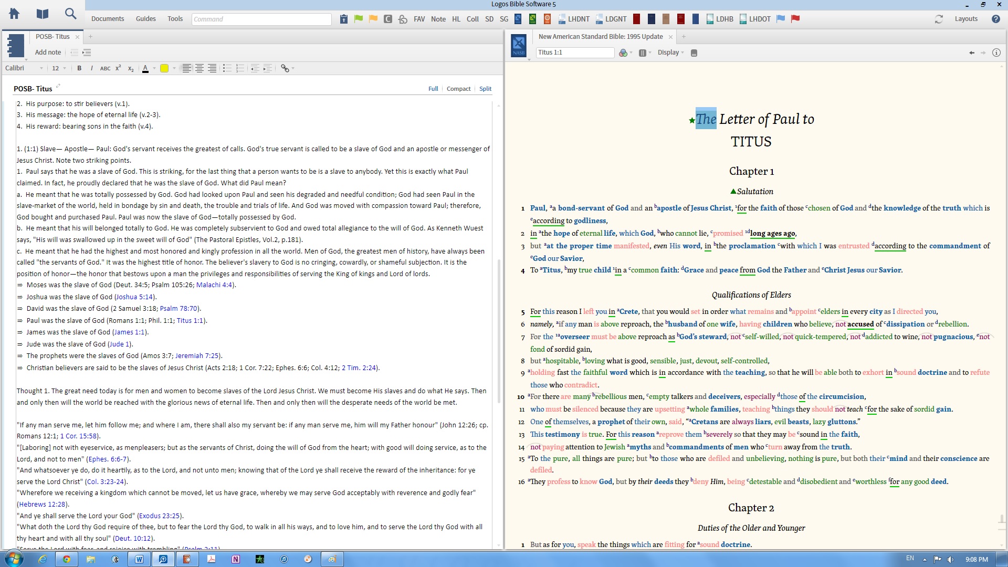This screenshot has height=567, width=1008.
Task: Click the sync refresh icon
Action: coord(939,19)
